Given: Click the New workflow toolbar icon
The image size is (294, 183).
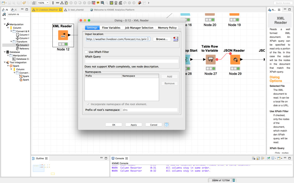Looking at the screenshot, I should 3,3.
